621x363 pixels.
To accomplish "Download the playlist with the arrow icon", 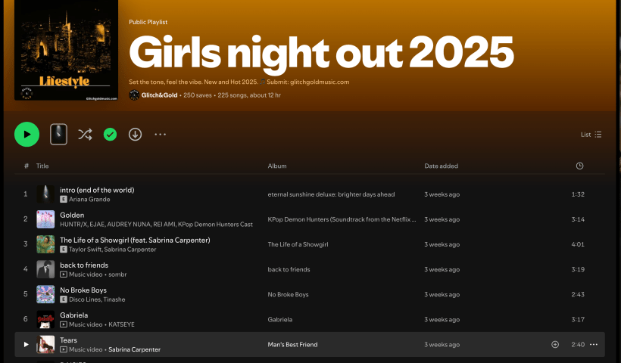I will pyautogui.click(x=135, y=135).
